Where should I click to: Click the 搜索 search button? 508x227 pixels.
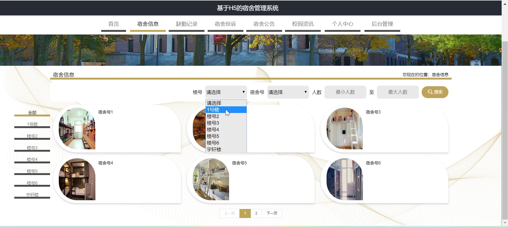click(435, 92)
